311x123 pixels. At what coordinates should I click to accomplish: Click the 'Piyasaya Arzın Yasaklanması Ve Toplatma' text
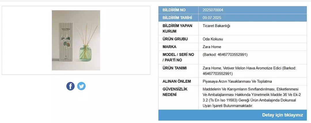point(237,82)
